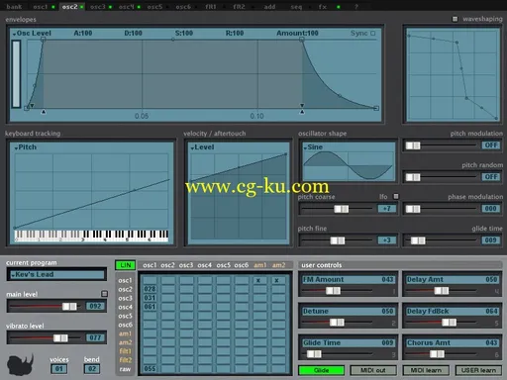The height and width of the screenshot is (380, 507).
Task: Open the add tab
Action: coord(269,7)
